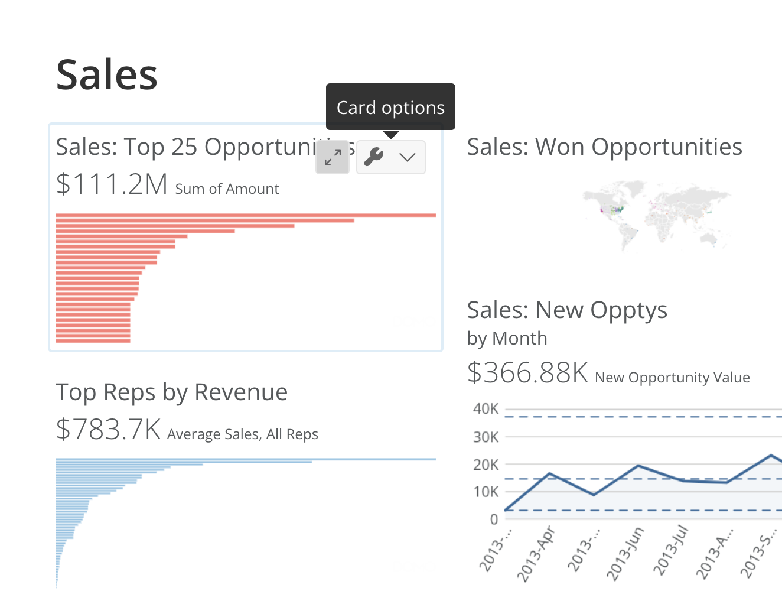Open the Sales: Won Opportunities card title

[x=604, y=147]
